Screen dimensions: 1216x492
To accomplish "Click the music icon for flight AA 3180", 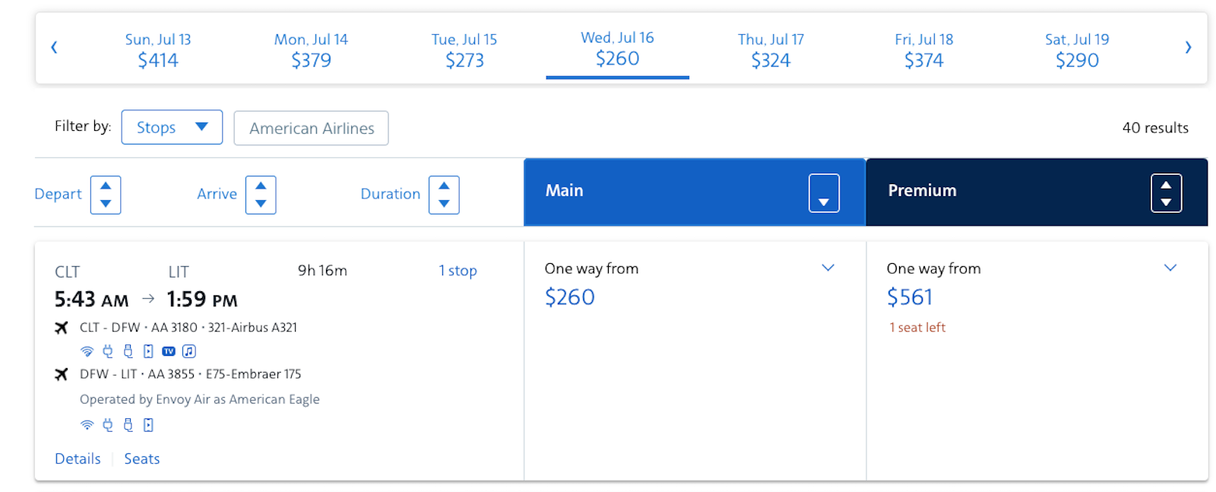I will click(189, 351).
